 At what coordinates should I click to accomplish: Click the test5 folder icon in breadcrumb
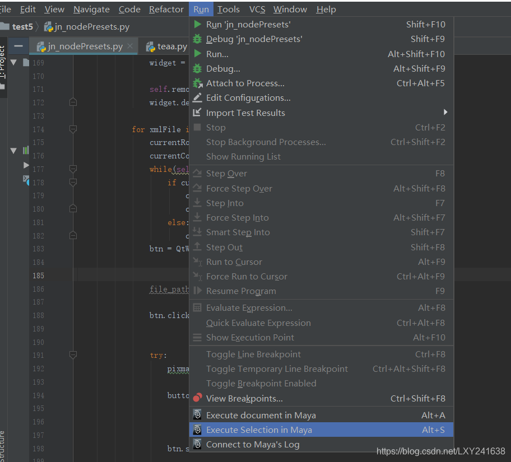[4, 26]
